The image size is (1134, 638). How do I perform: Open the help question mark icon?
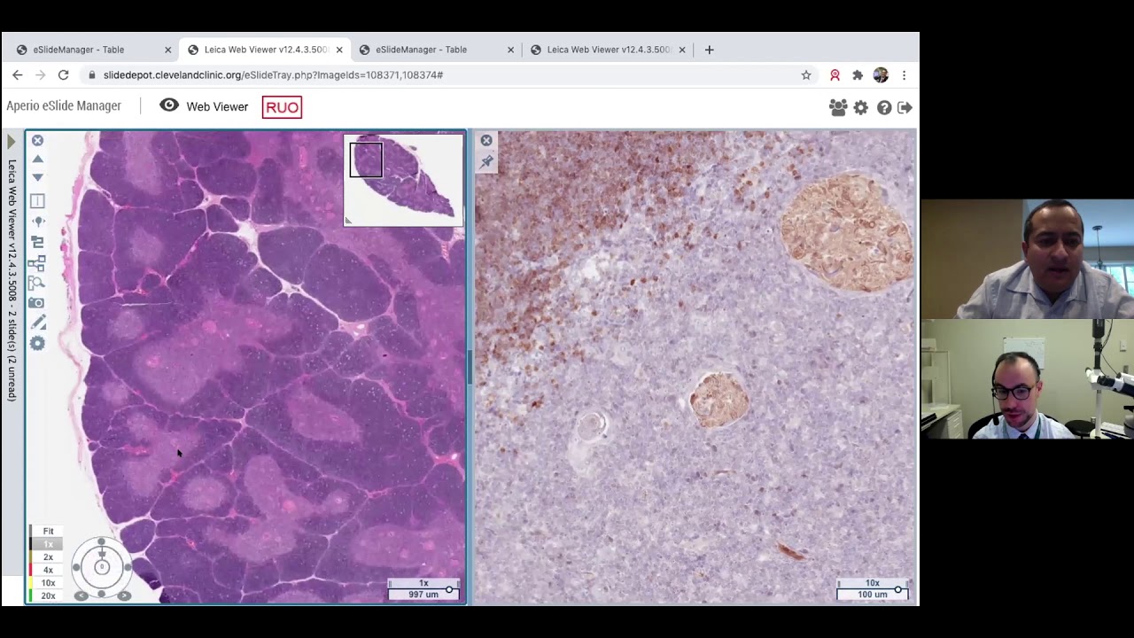click(884, 107)
